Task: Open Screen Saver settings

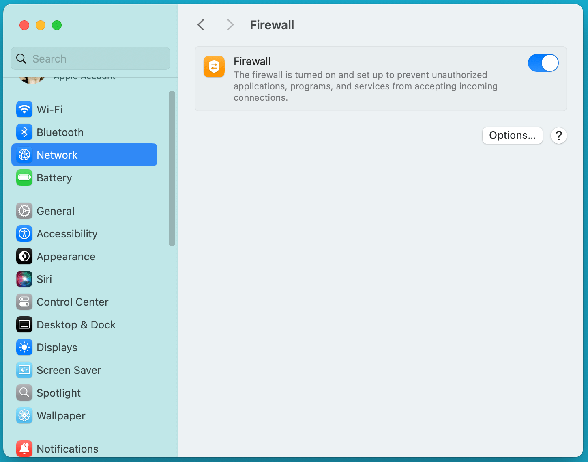Action: click(69, 370)
